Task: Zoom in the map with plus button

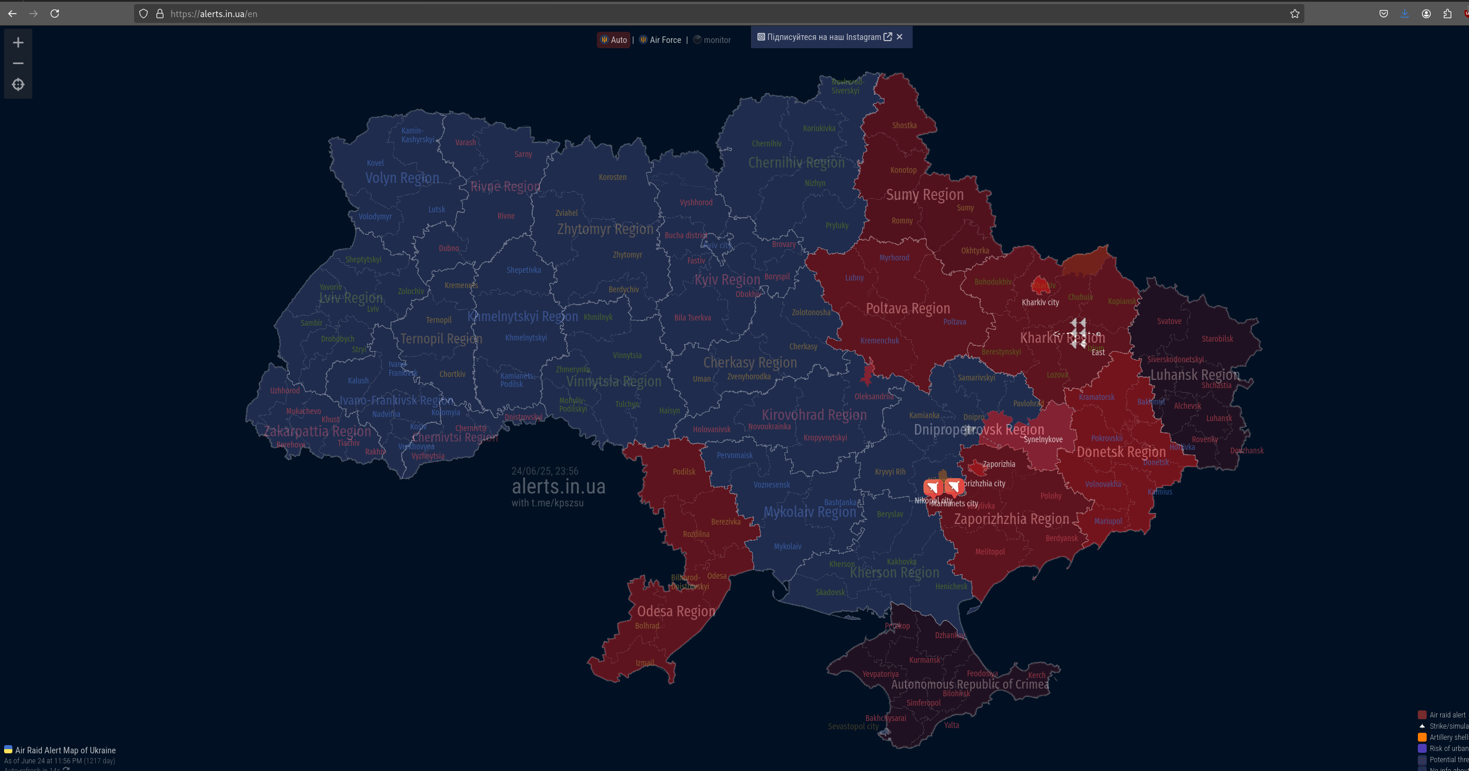Action: [x=18, y=42]
